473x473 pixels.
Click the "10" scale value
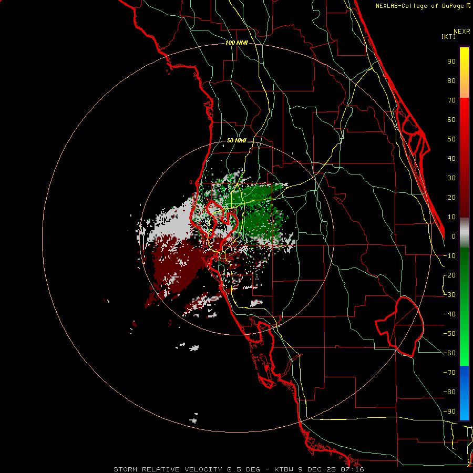tap(451, 217)
